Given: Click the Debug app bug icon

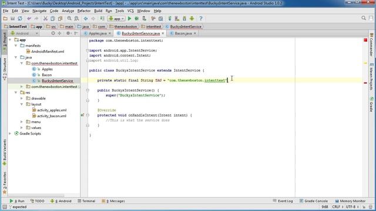Looking at the screenshot, I should point(137,18).
